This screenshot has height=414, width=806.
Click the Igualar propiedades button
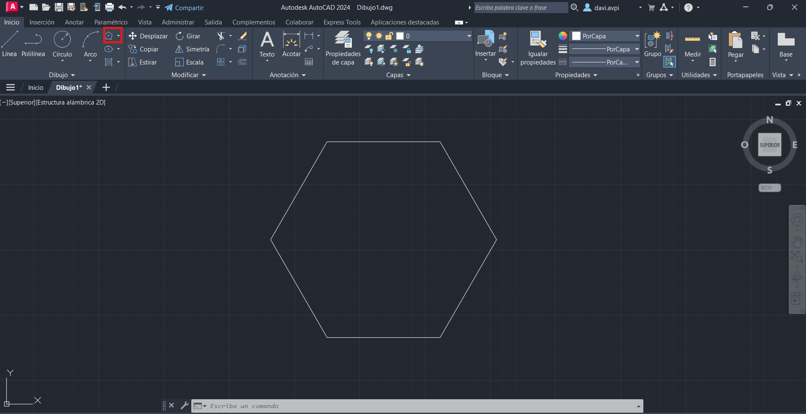point(538,47)
